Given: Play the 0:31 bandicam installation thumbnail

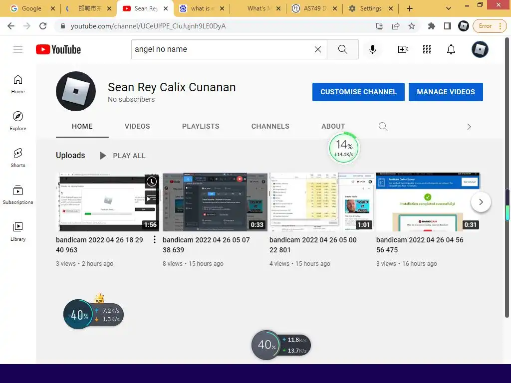Looking at the screenshot, I should coord(428,202).
